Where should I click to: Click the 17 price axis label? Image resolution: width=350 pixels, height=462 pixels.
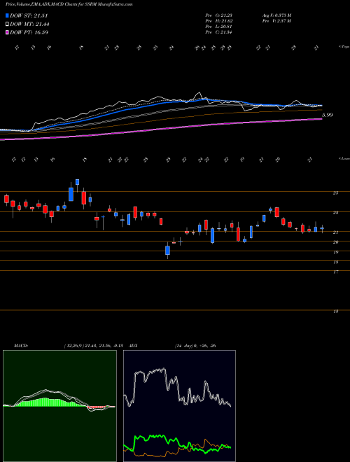pyautogui.click(x=335, y=272)
